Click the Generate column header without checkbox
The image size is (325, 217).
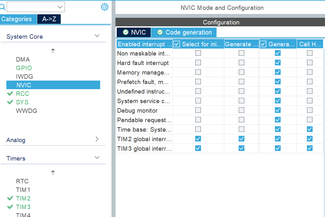(x=241, y=44)
